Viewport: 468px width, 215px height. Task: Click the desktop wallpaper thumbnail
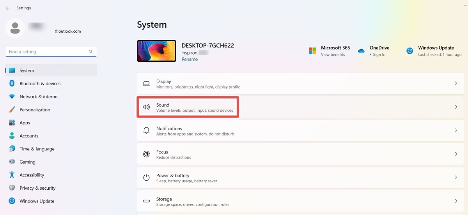tap(156, 51)
